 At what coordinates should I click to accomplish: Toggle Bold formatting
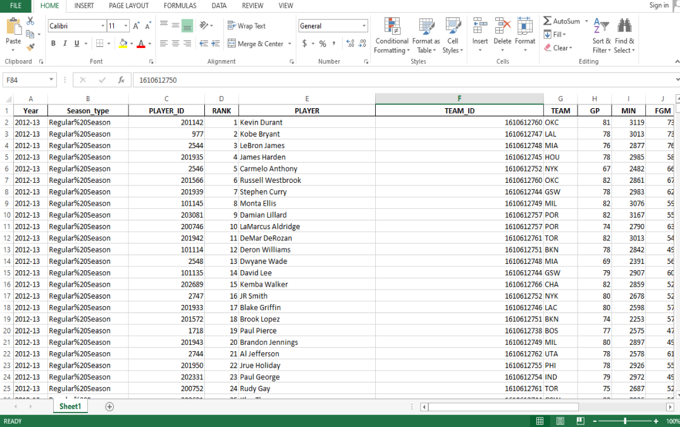[x=53, y=44]
